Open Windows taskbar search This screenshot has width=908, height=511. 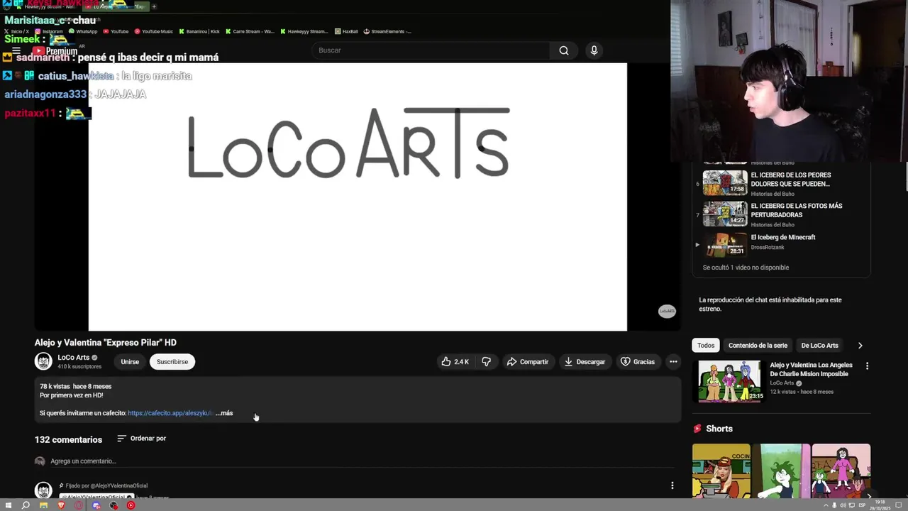[26, 505]
